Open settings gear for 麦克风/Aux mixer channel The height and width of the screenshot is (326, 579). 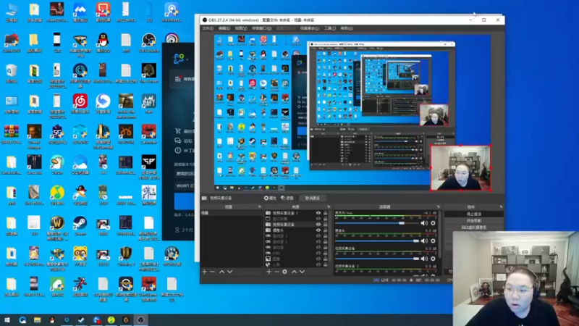[x=433, y=223]
